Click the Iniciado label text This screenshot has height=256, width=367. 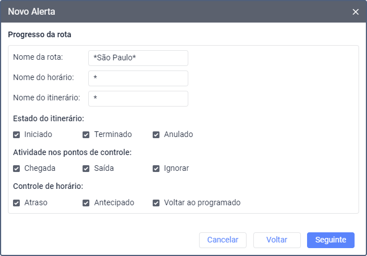click(x=38, y=134)
